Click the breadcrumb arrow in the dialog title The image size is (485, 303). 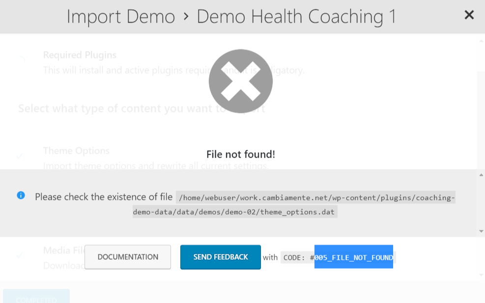(186, 17)
